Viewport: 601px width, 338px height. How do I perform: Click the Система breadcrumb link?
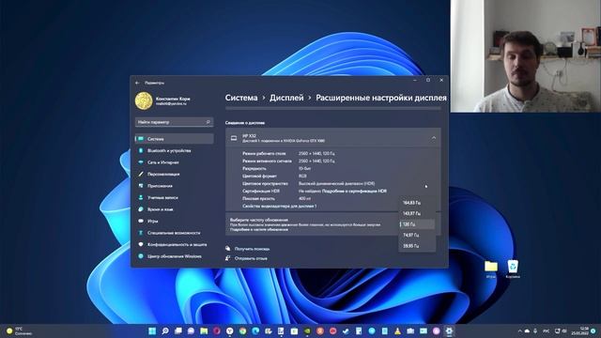241,98
